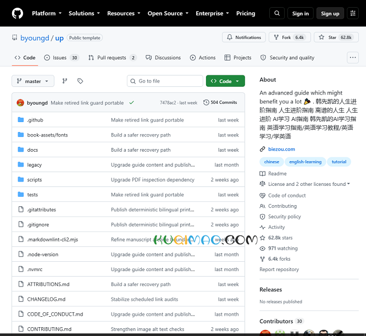Click the .gitignore file icon

(21, 224)
